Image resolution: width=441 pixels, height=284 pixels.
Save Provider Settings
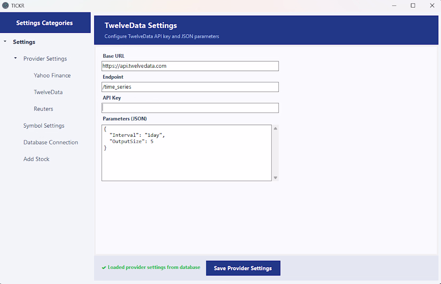(243, 268)
